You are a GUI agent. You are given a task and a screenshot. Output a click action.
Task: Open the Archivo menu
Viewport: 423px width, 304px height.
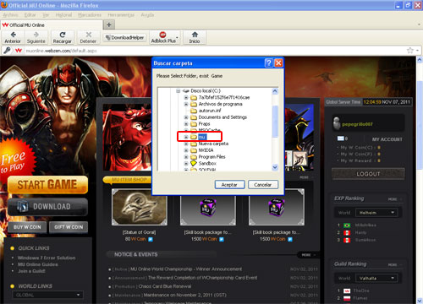[10, 15]
